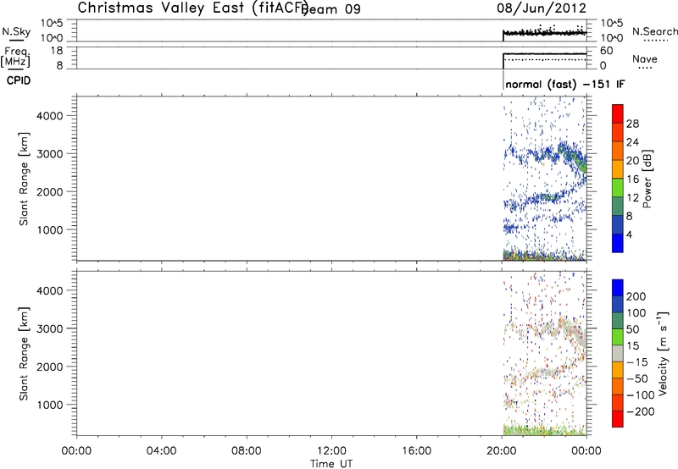Click the '-100' tick on Velocity colorbar

641,395
